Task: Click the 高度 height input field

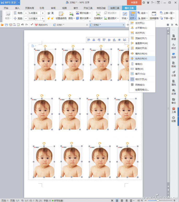Action: (x=34, y=13)
